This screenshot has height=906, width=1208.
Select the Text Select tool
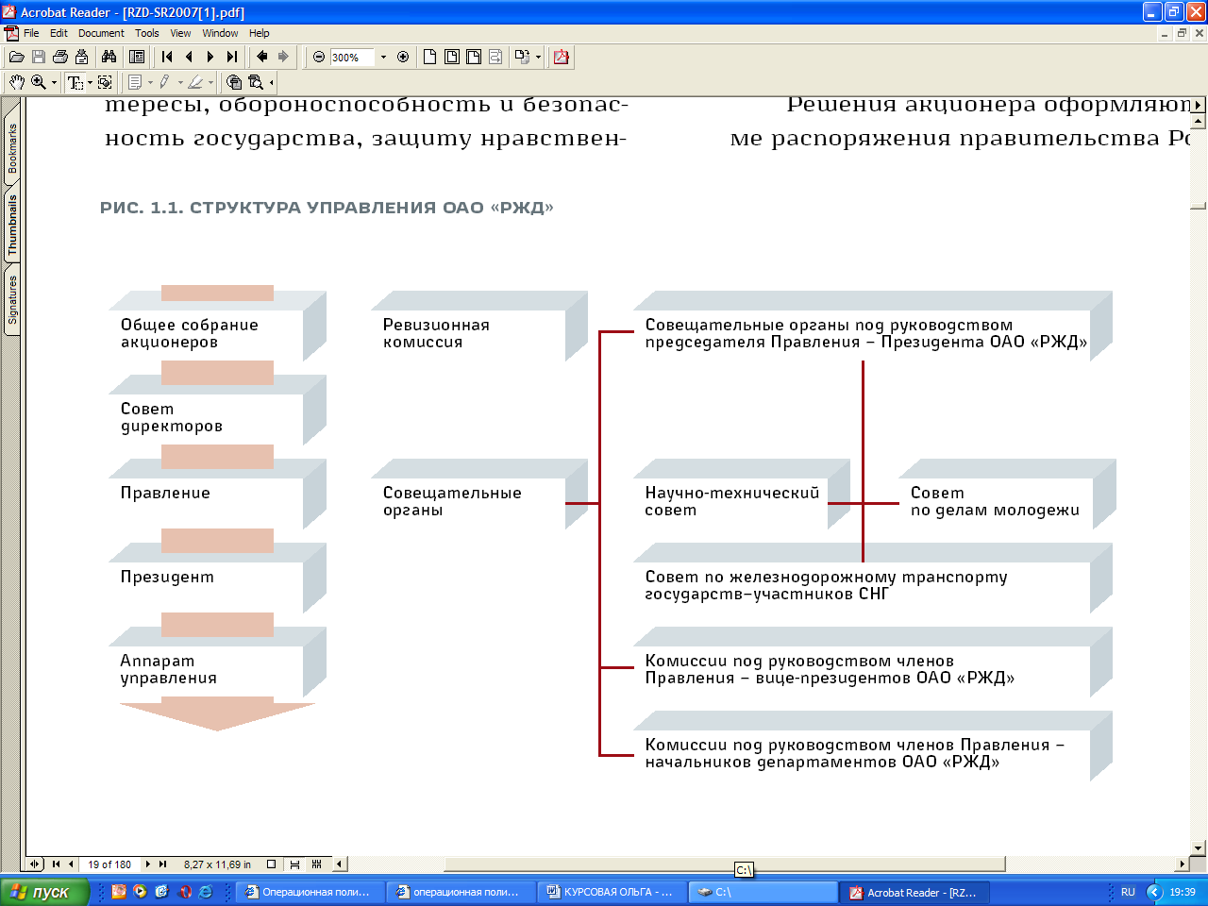coord(75,83)
